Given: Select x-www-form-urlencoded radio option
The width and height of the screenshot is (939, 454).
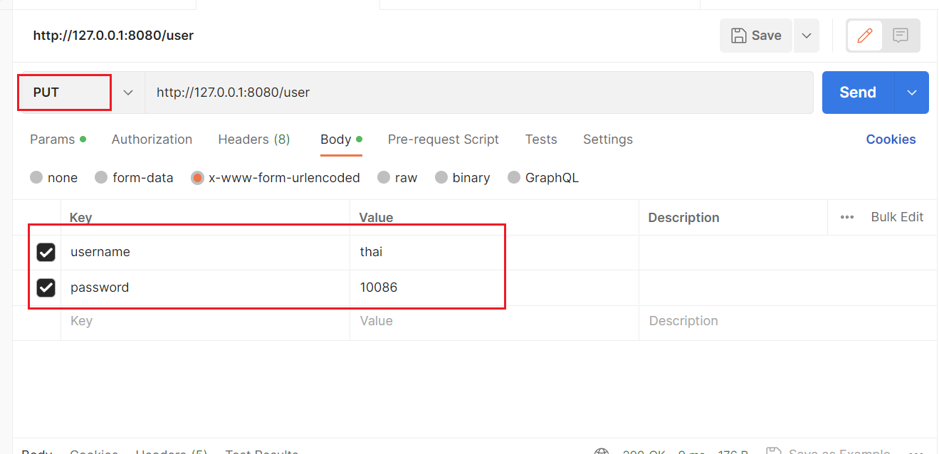Looking at the screenshot, I should [197, 178].
